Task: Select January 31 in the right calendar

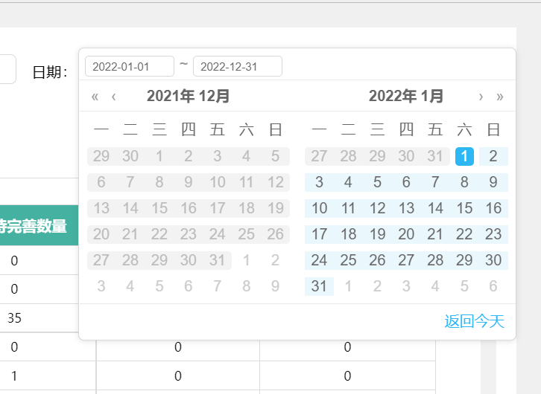Action: coord(319,286)
